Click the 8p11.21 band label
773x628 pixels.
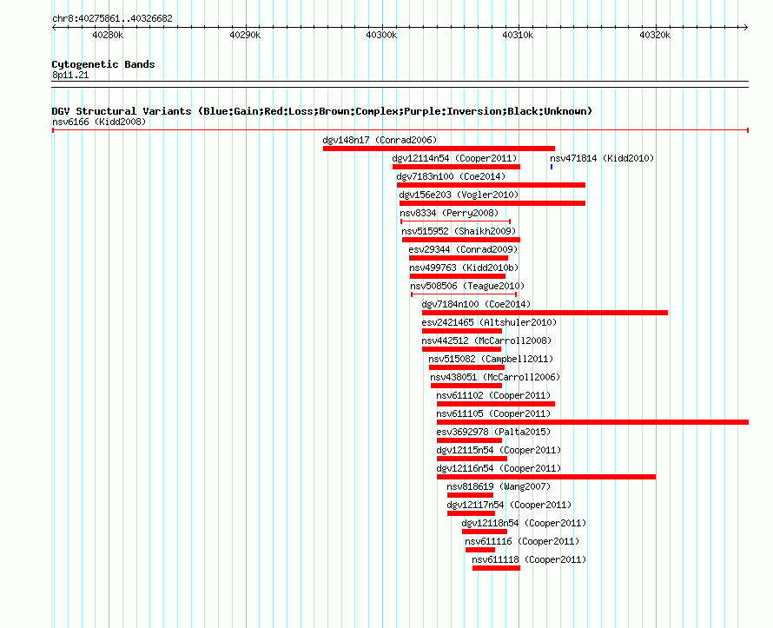point(70,75)
